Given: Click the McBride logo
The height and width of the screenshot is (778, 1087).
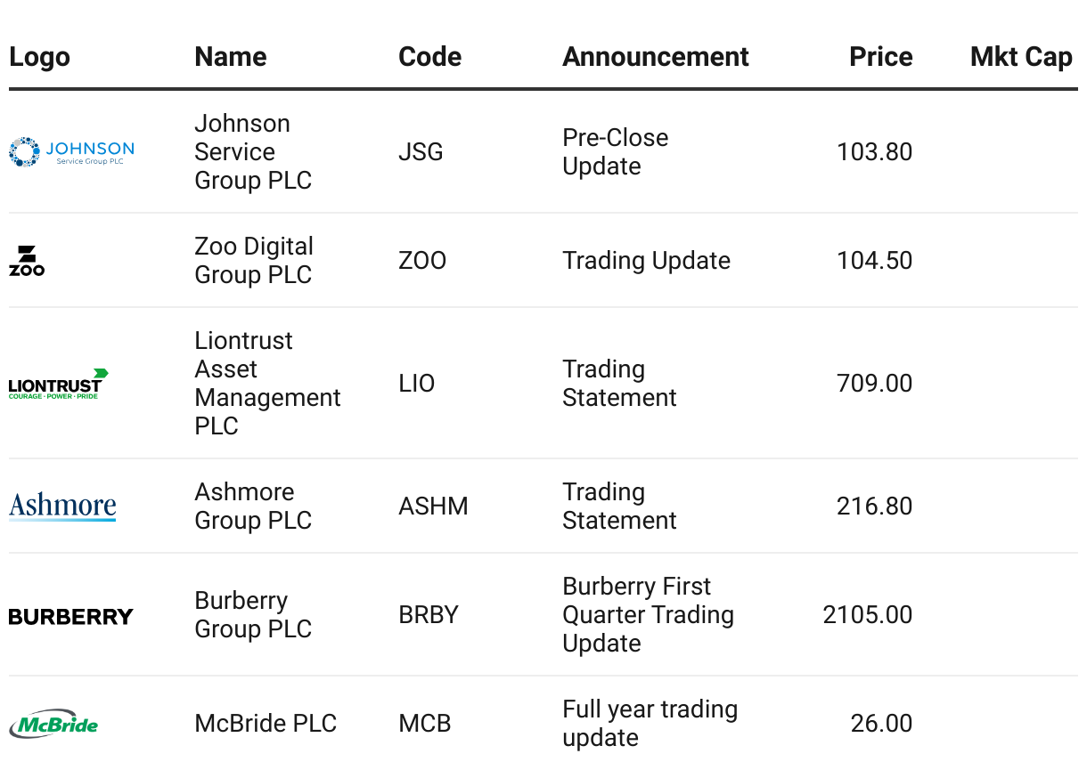Looking at the screenshot, I should click(53, 724).
